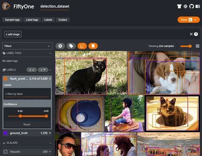Click the add stage button

[13, 34]
